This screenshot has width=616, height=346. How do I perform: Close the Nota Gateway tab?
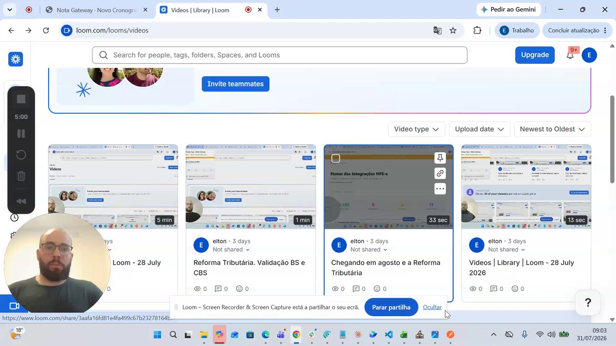(145, 10)
